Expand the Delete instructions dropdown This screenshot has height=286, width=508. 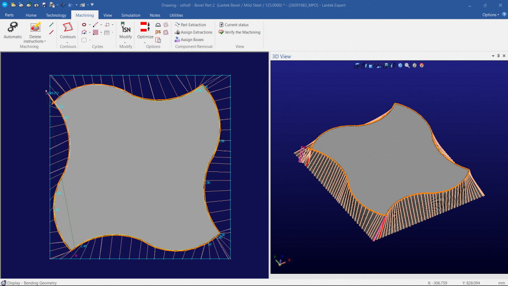45,42
